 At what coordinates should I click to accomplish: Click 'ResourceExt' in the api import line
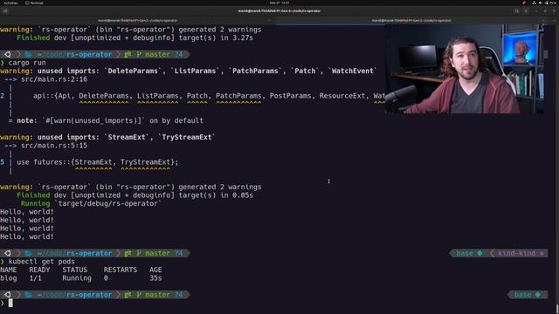[x=342, y=96]
